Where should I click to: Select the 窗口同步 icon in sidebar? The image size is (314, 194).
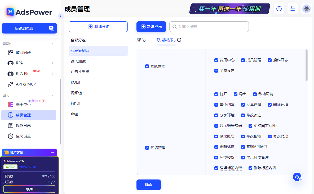(11, 52)
